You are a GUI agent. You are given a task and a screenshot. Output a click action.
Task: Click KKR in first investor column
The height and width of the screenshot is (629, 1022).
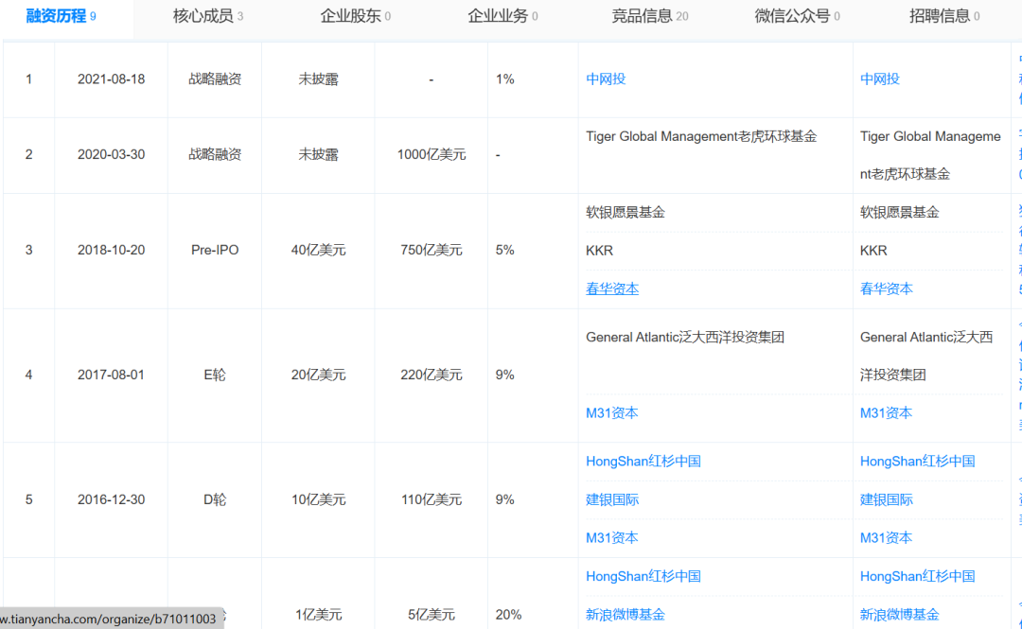(x=599, y=251)
